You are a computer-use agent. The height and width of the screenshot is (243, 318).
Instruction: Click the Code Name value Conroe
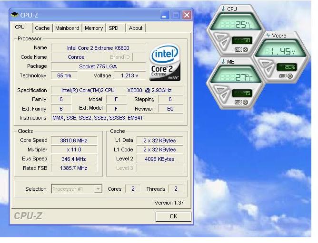pos(76,57)
